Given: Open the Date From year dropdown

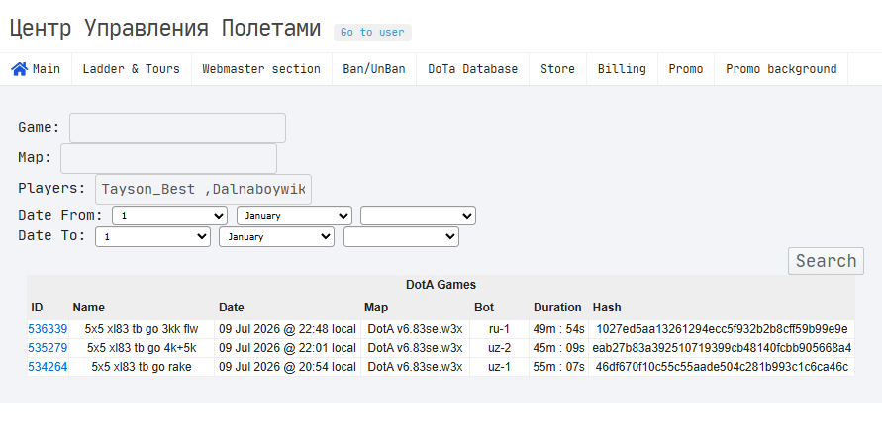Looking at the screenshot, I should pos(418,216).
